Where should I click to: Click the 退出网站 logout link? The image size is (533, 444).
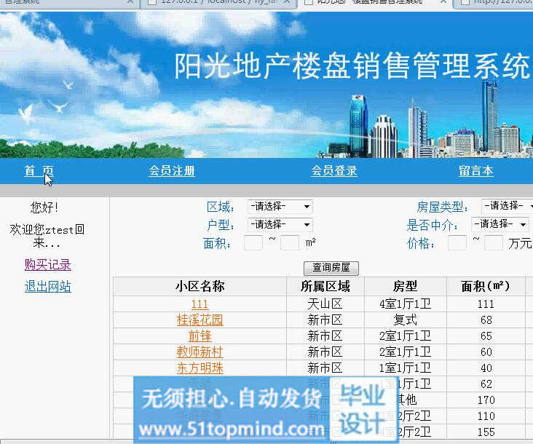click(47, 286)
